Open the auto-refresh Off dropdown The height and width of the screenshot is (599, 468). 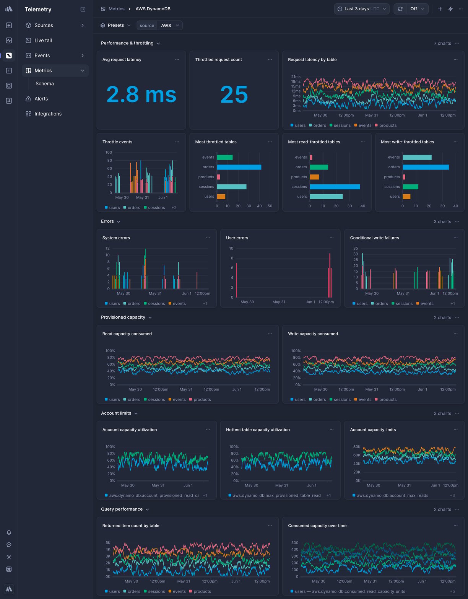[417, 9]
